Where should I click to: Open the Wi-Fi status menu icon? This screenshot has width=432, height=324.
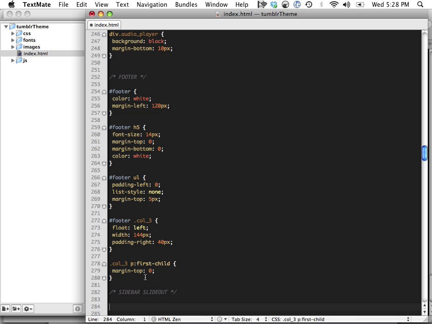click(334, 4)
